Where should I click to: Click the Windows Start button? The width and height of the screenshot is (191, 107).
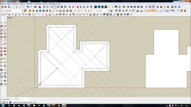pyautogui.click(x=3, y=105)
